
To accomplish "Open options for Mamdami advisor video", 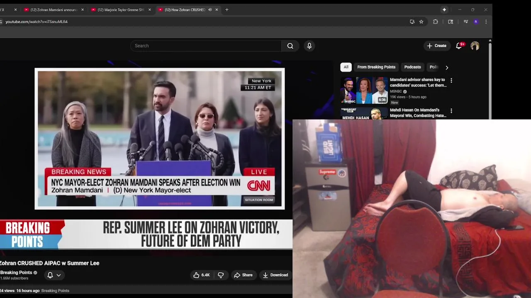I will coord(451,81).
